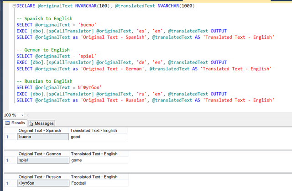Select the 'game' result cell

99,160
